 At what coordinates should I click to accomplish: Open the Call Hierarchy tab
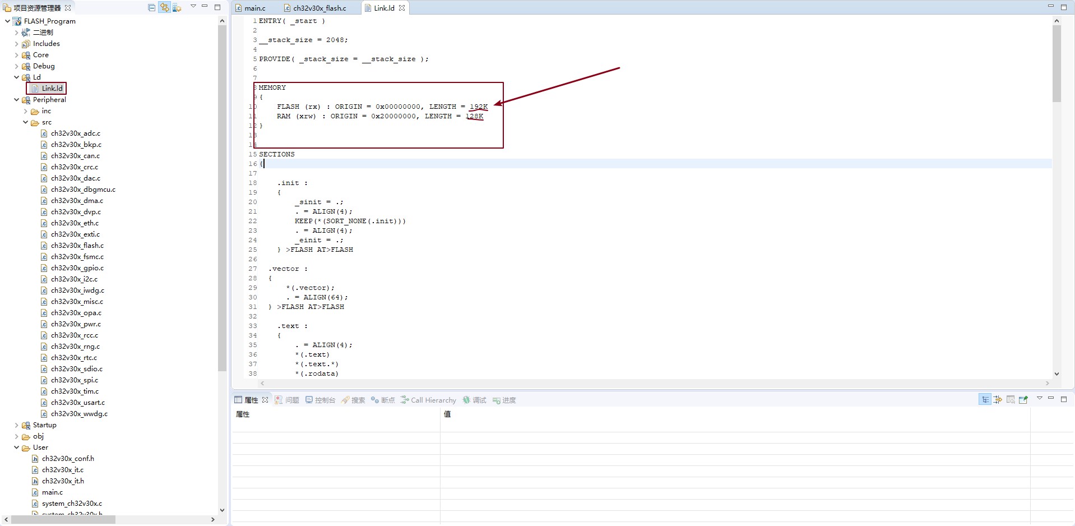[428, 400]
